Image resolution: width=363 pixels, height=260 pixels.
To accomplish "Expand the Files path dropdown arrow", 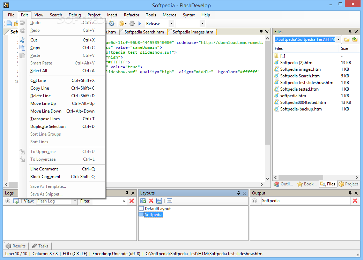I will [x=338, y=39].
